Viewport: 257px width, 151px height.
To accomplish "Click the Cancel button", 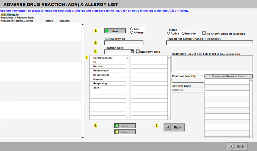I will (x=125, y=132).
